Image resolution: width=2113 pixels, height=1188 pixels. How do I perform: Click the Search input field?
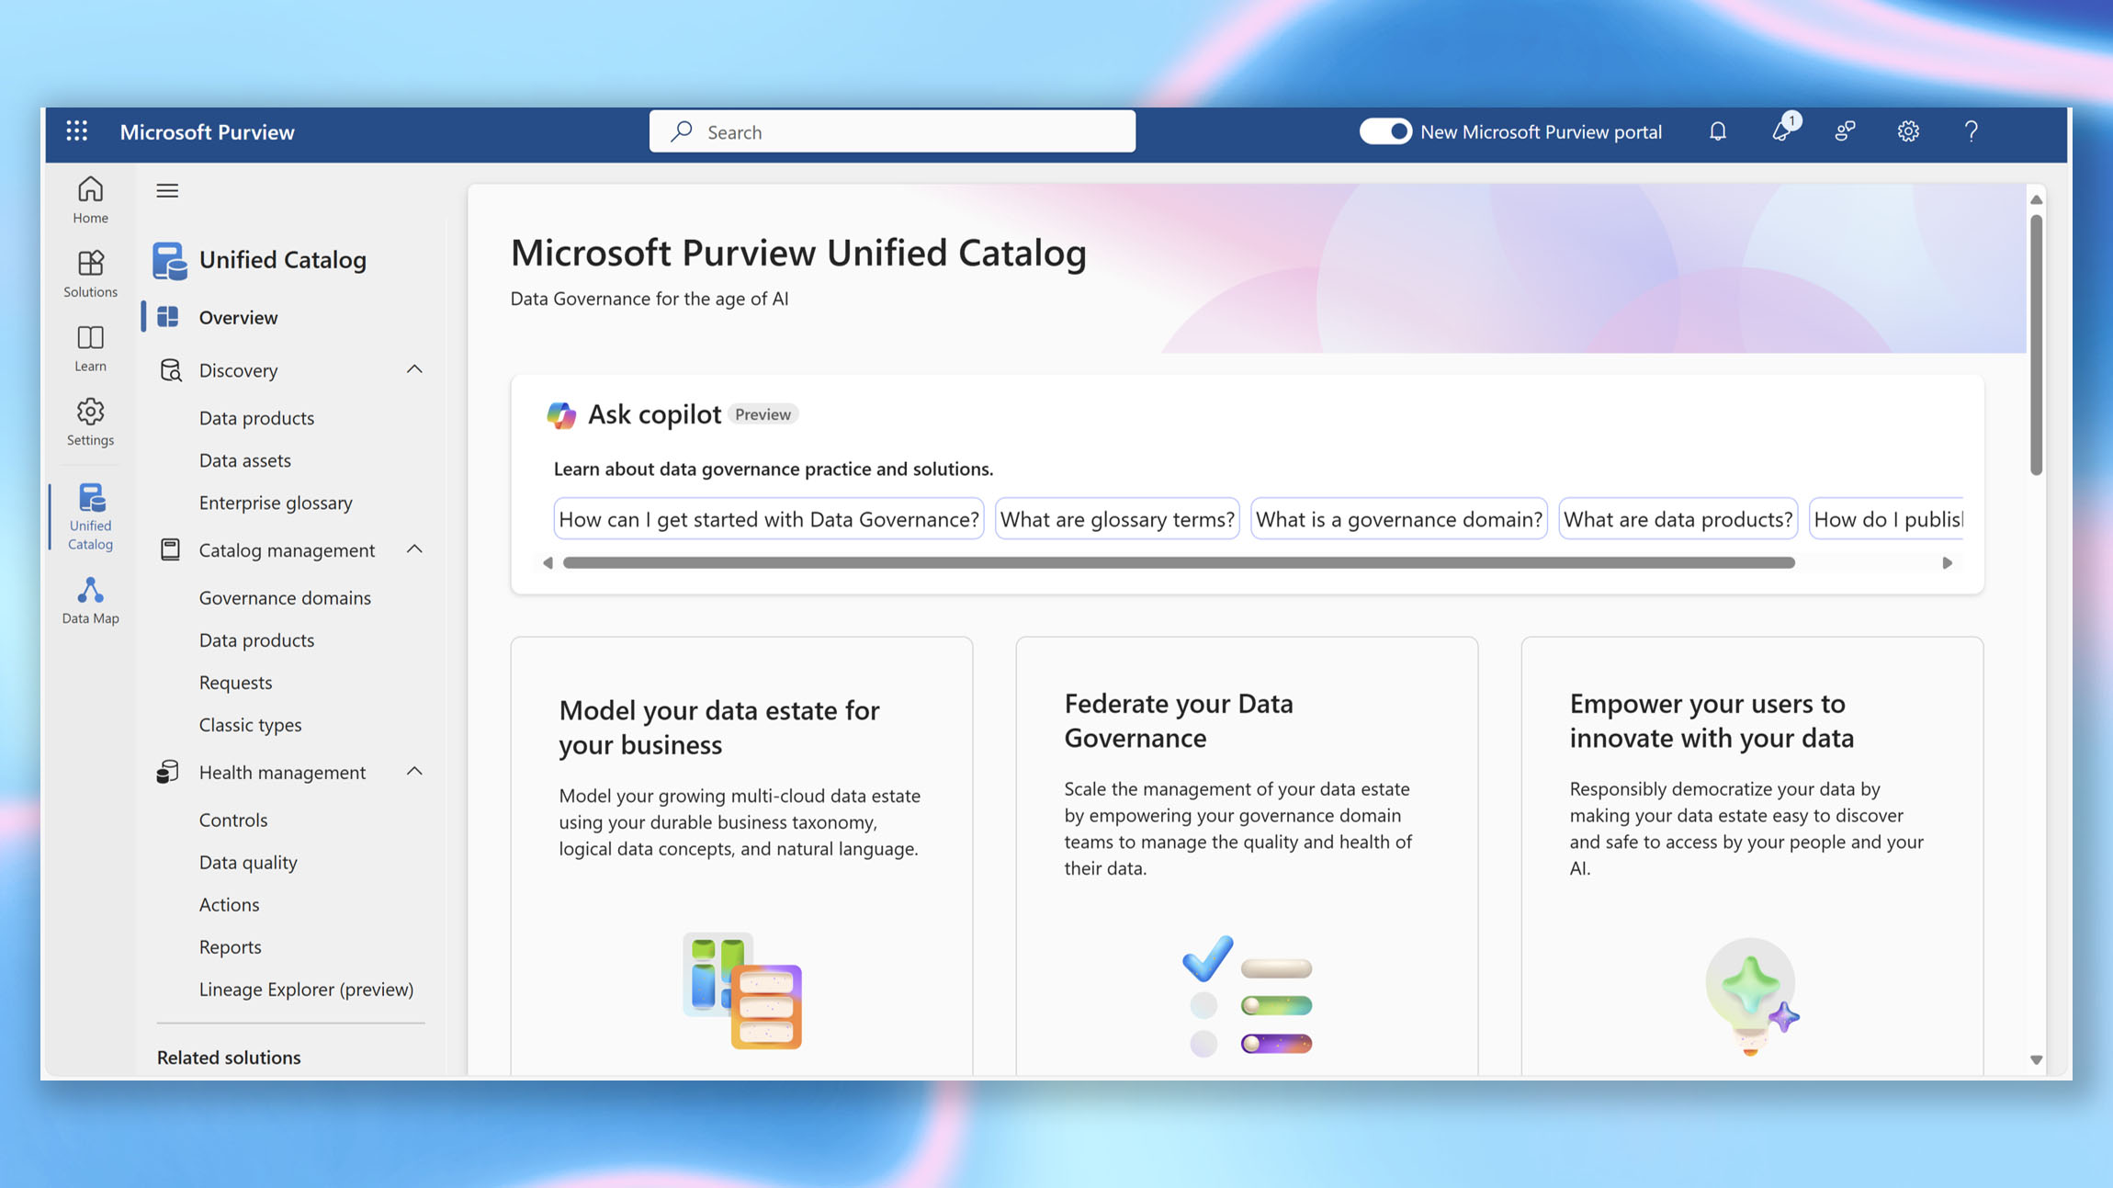point(891,131)
